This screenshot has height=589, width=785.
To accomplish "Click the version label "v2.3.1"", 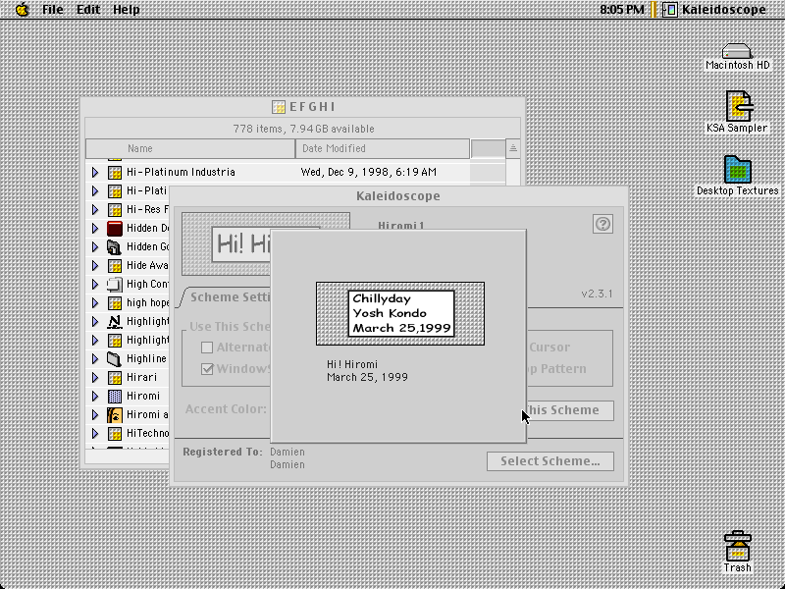I will coord(597,294).
